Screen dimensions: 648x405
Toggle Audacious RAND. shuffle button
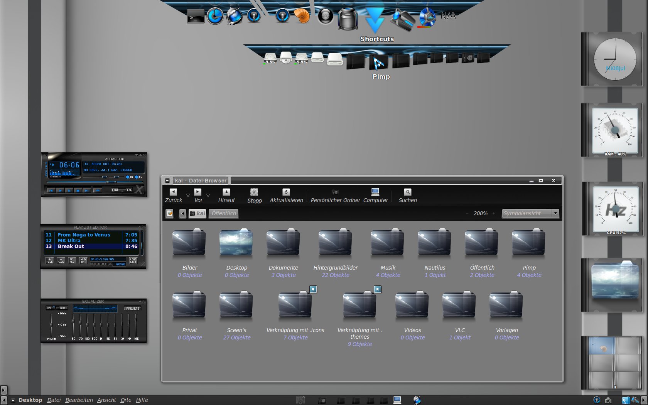pyautogui.click(x=116, y=190)
